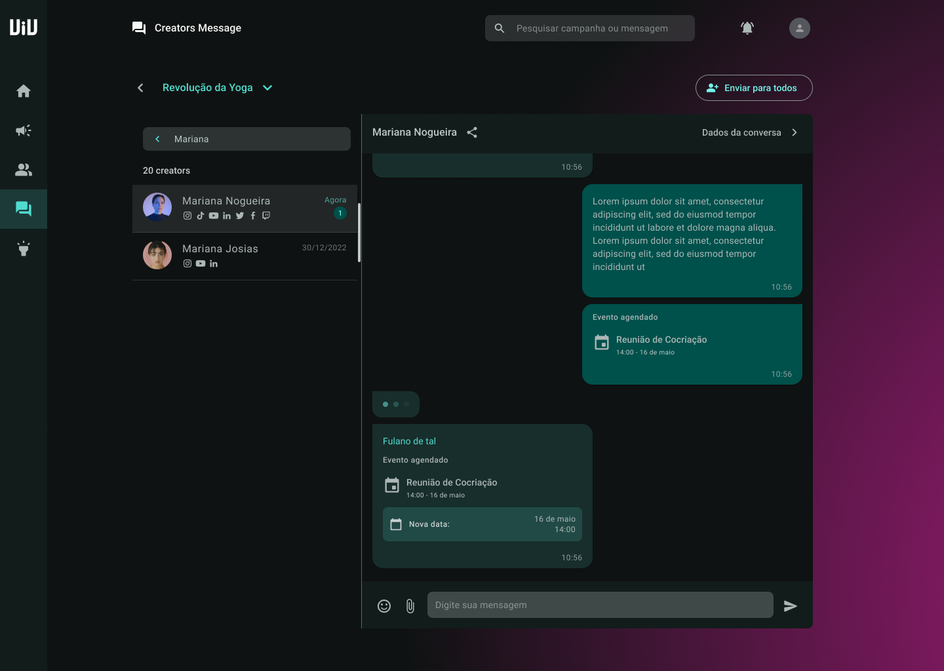Viewport: 944px width, 671px height.
Task: Open the Home sidebar icon
Action: [24, 91]
